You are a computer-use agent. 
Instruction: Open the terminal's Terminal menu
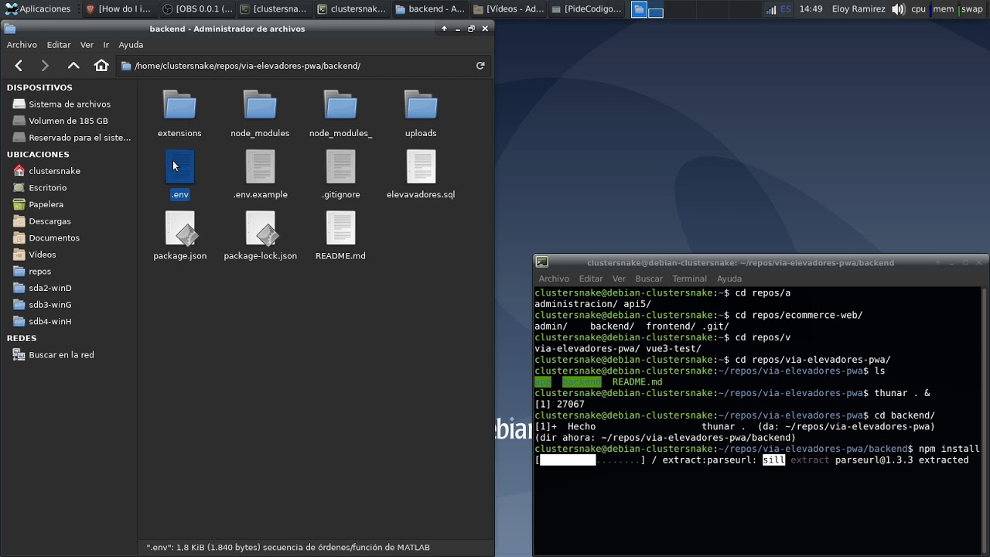click(689, 278)
